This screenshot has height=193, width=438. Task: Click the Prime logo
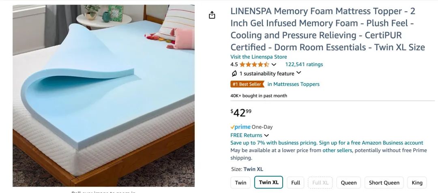pos(240,127)
